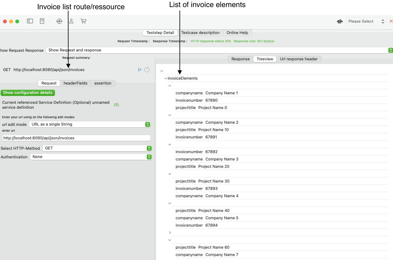Run the request with the blue play icon
Image resolution: width=393 pixels, height=260 pixels.
pos(140,70)
